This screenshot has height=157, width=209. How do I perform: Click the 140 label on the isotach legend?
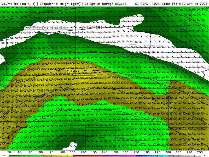[x=105, y=152]
